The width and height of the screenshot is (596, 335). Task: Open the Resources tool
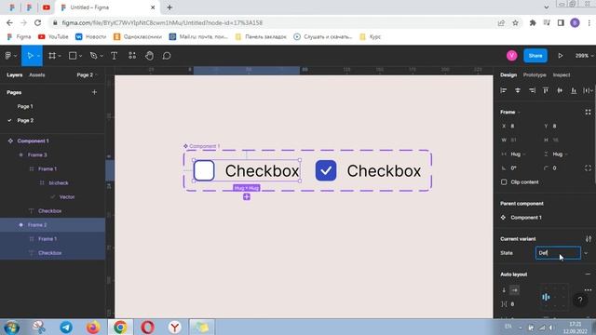point(132,56)
